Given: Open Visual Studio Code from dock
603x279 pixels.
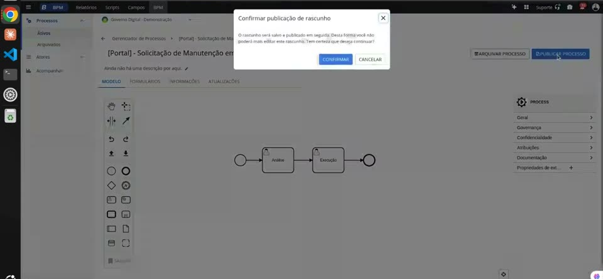Looking at the screenshot, I should point(11,55).
